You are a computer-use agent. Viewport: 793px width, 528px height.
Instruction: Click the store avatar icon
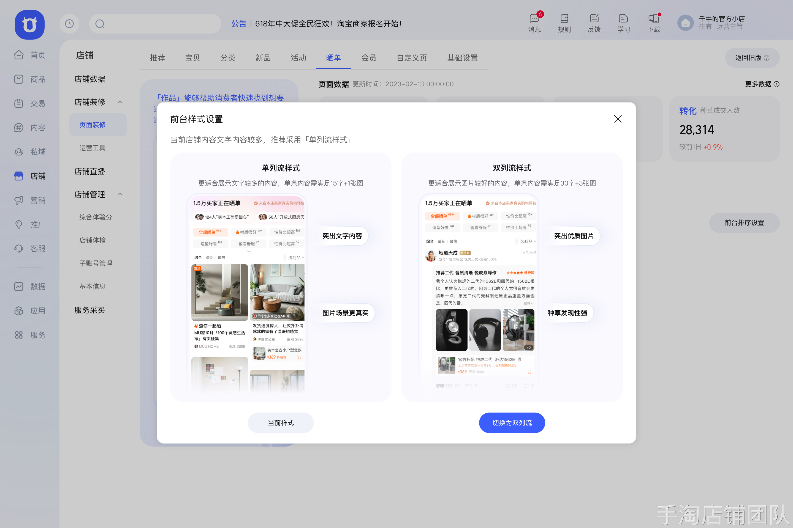tap(685, 23)
